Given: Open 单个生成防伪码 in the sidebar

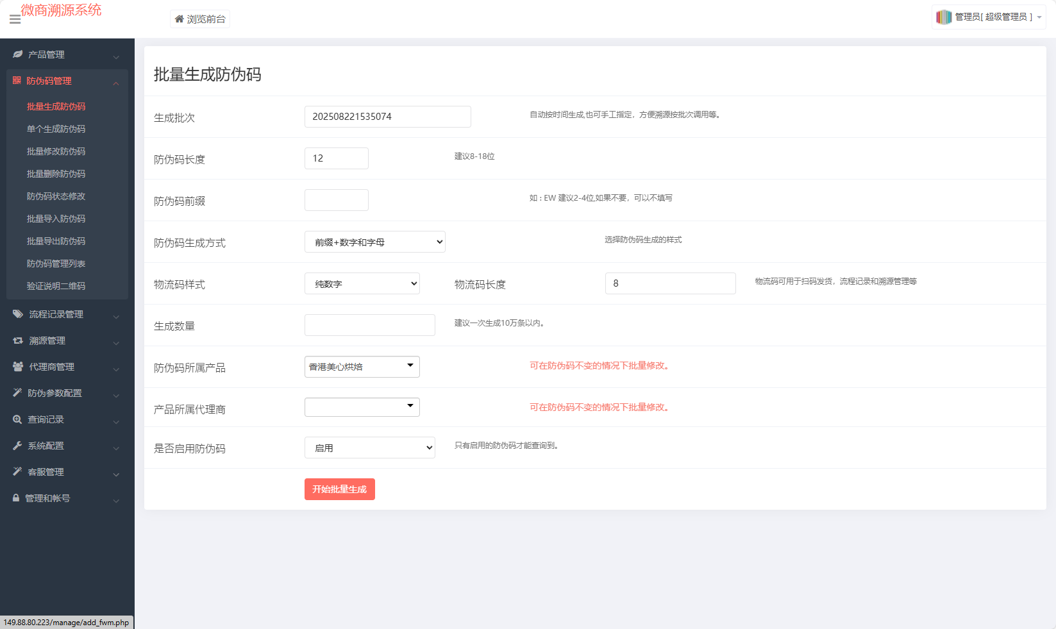Looking at the screenshot, I should click(x=56, y=129).
